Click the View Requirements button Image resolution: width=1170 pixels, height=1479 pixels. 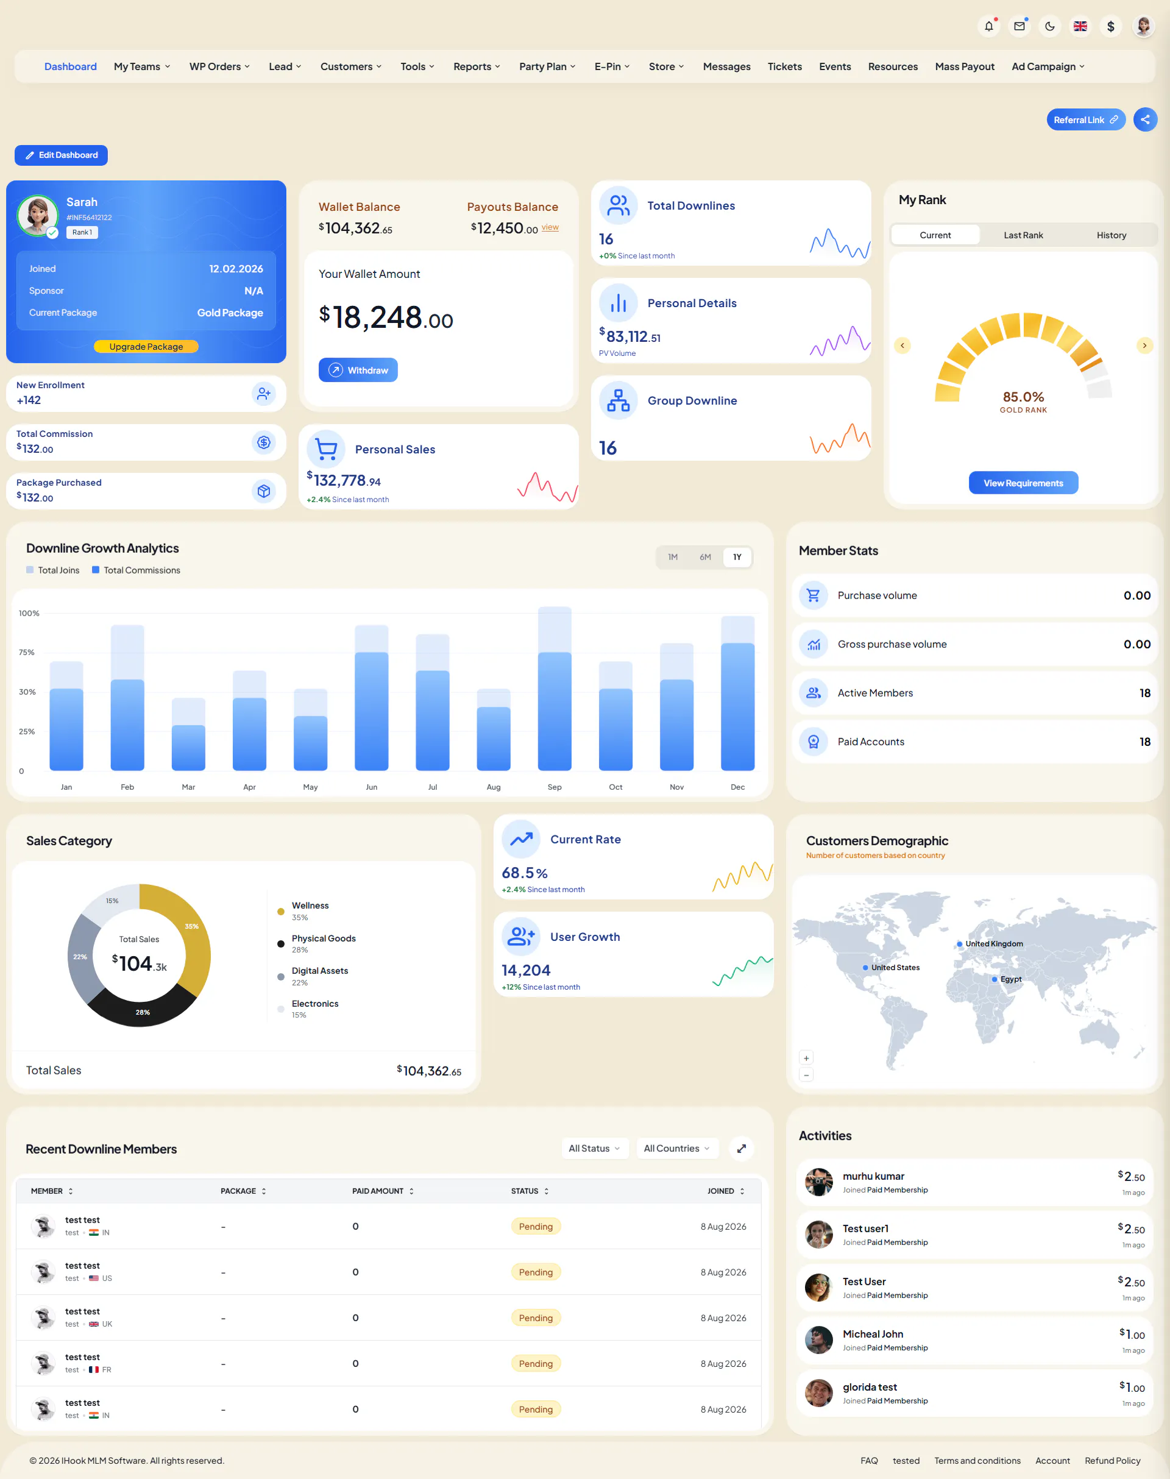click(1023, 483)
